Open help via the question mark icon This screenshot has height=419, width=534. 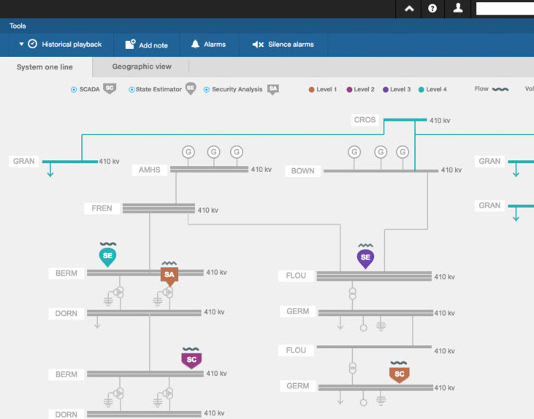pos(432,9)
